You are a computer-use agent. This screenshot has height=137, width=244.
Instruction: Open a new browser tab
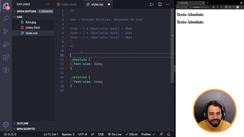tap(208, 3)
